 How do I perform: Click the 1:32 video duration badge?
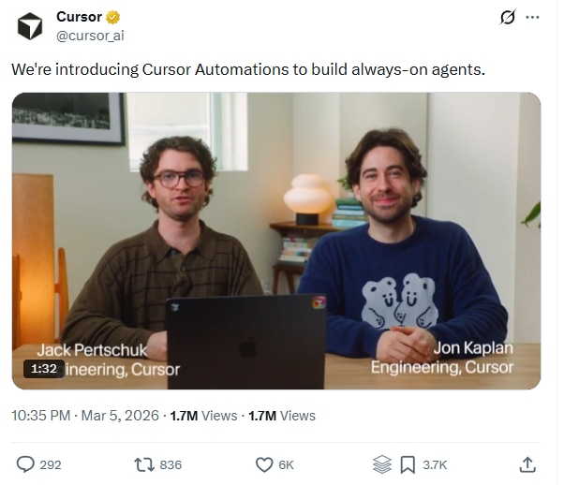point(44,369)
